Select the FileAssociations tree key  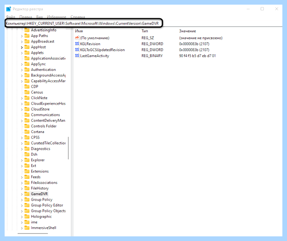(x=44, y=183)
